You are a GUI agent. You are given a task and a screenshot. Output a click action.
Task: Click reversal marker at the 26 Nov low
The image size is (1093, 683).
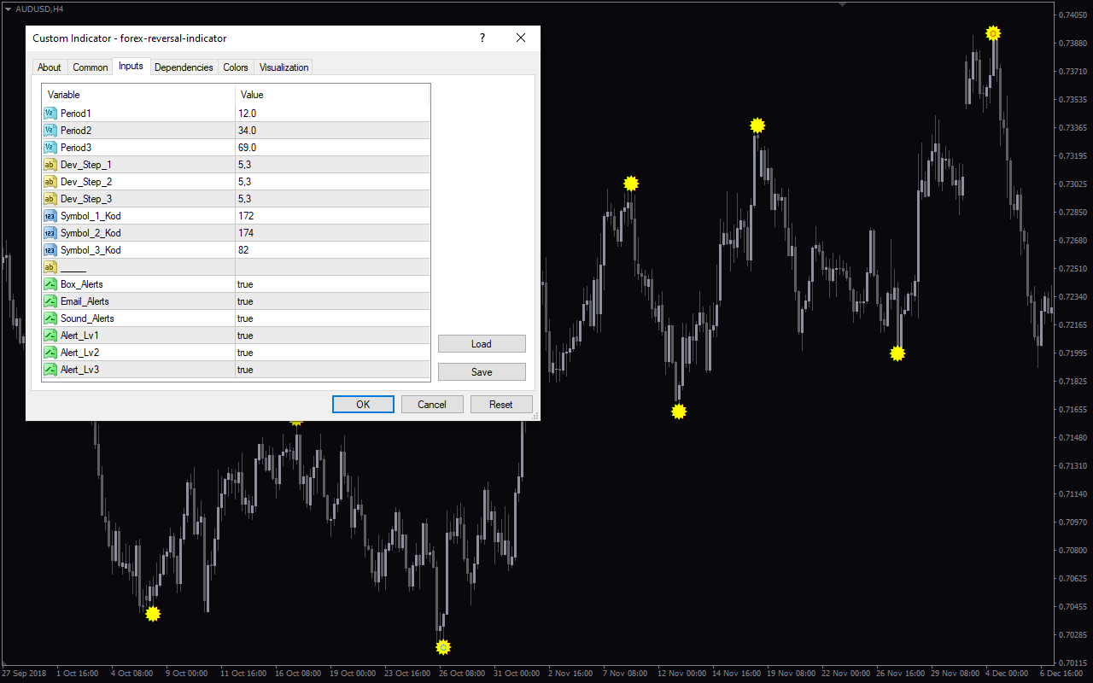(897, 353)
